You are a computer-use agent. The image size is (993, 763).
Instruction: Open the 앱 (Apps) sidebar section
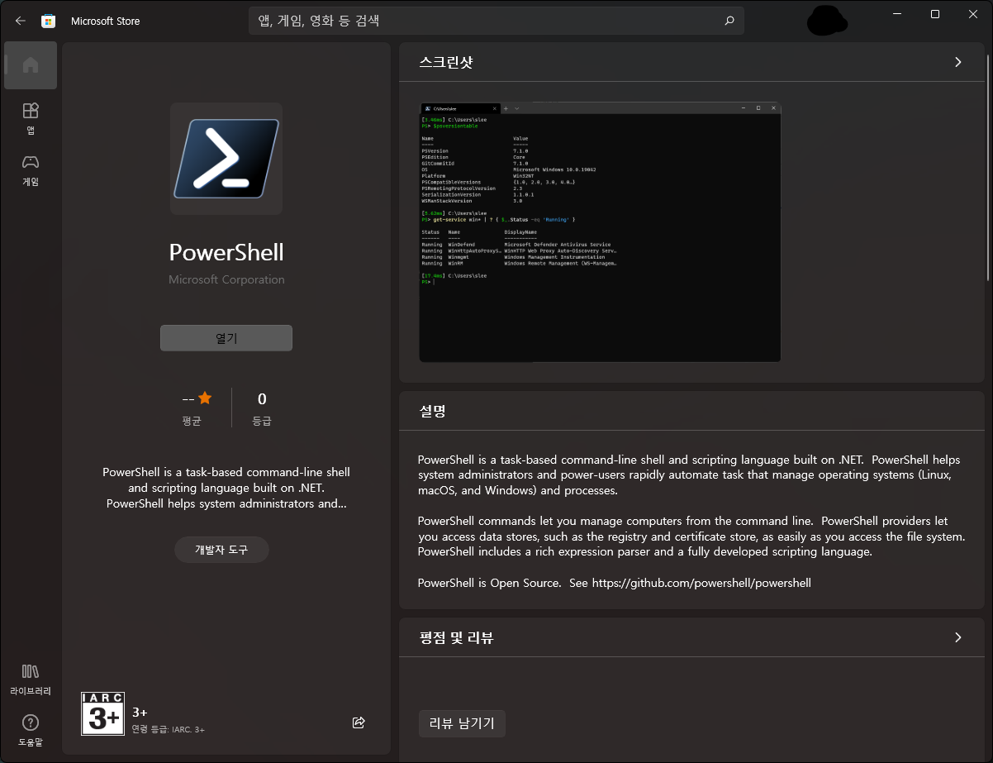pos(31,117)
